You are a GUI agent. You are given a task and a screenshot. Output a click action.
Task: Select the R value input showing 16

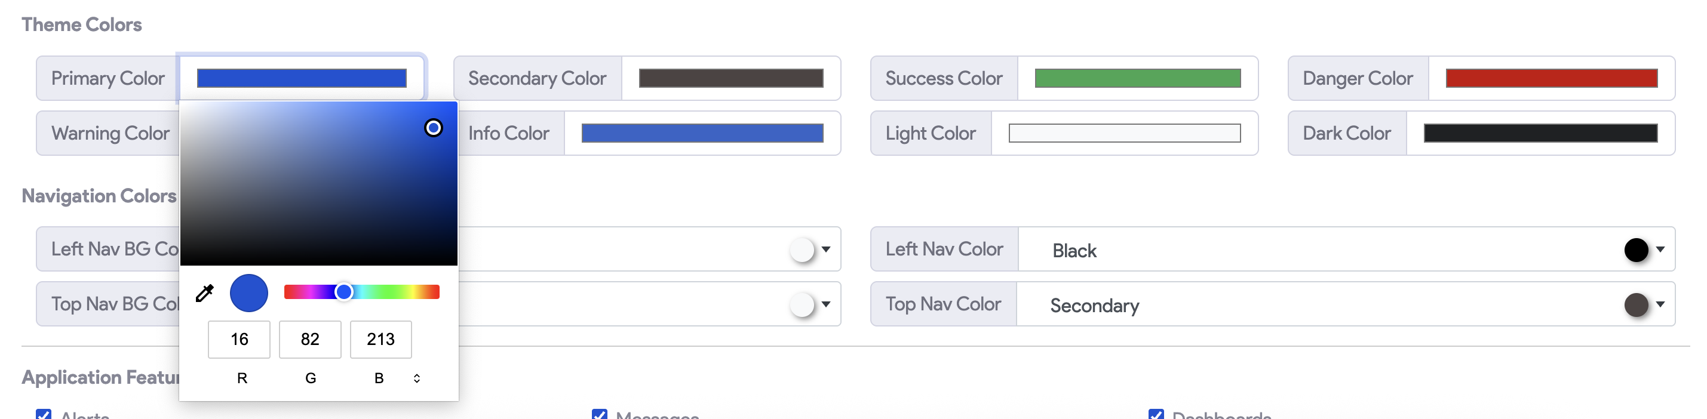tap(238, 339)
